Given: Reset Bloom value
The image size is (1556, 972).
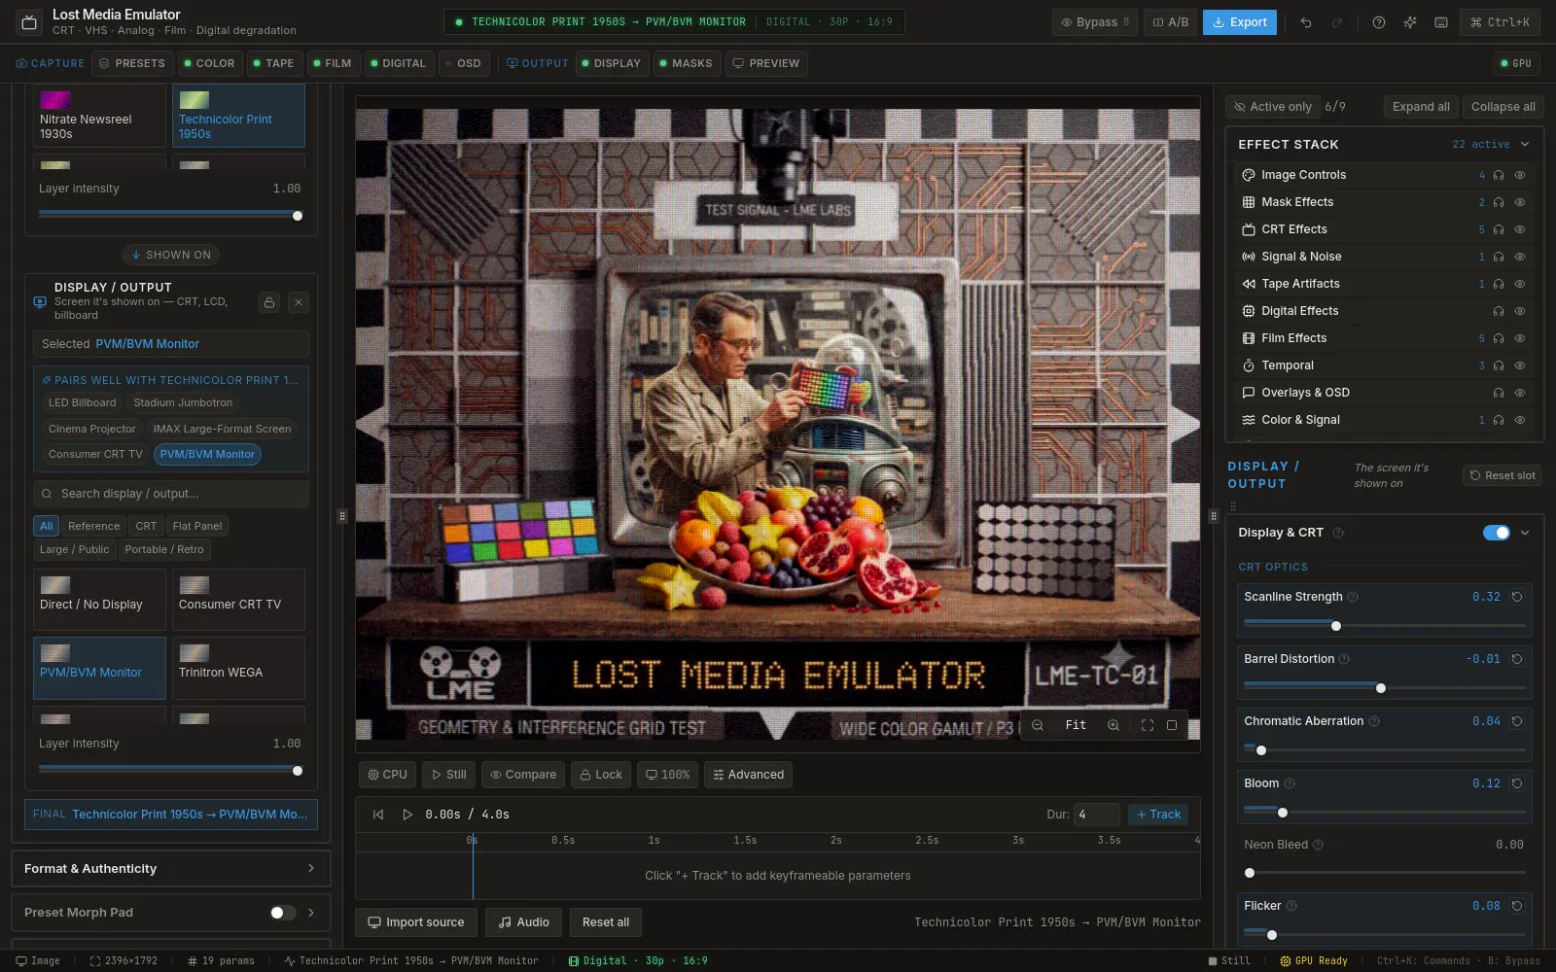Looking at the screenshot, I should [x=1517, y=783].
